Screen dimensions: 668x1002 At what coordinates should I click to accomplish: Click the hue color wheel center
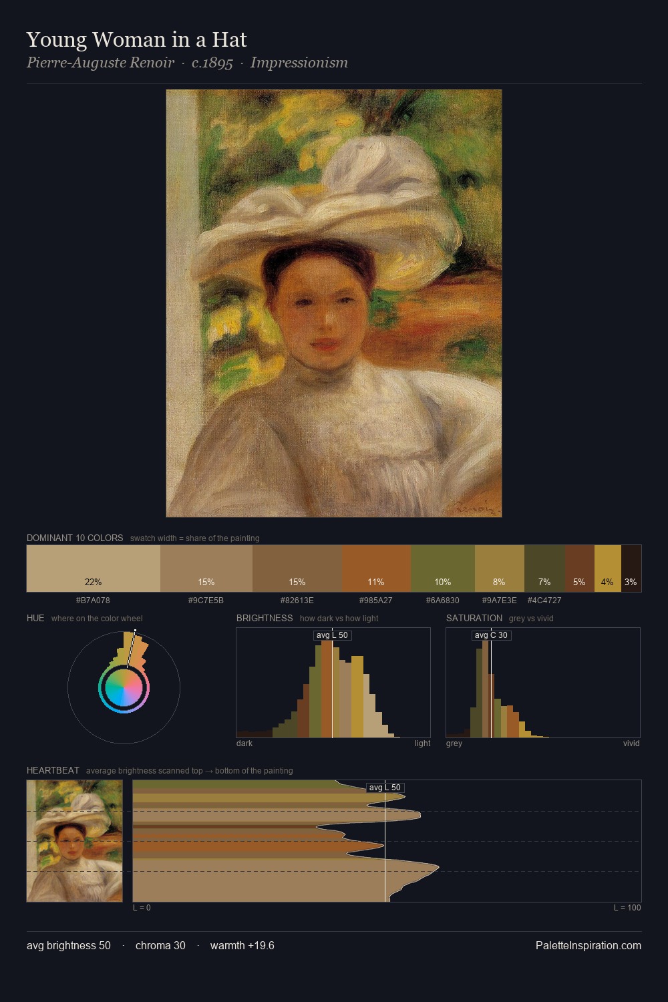tap(124, 687)
